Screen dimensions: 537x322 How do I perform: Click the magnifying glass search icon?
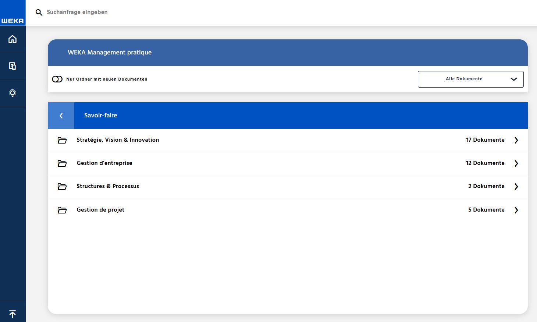pos(39,13)
